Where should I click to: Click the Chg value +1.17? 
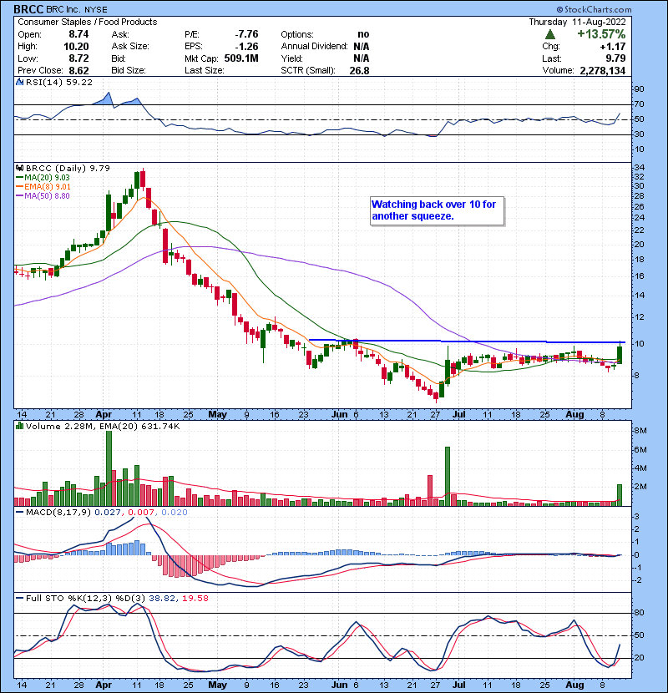pyautogui.click(x=613, y=47)
